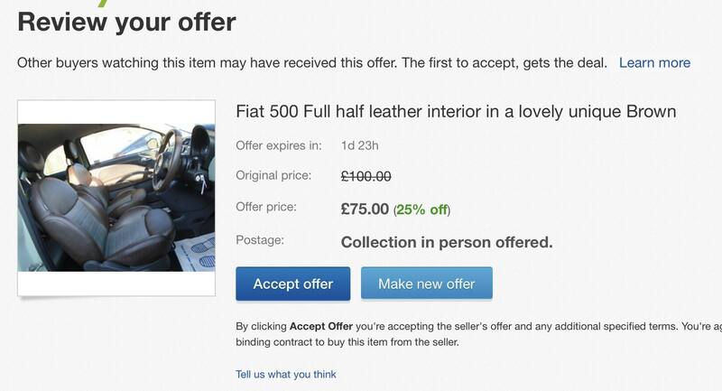Click the binding contract disclaimer line
Viewport: 722px width, 391px height.
(347, 342)
